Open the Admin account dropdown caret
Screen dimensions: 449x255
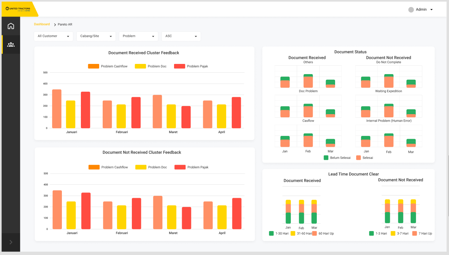pyautogui.click(x=431, y=10)
